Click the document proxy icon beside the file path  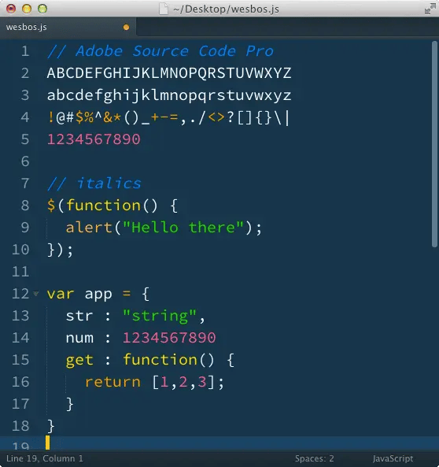pos(164,9)
